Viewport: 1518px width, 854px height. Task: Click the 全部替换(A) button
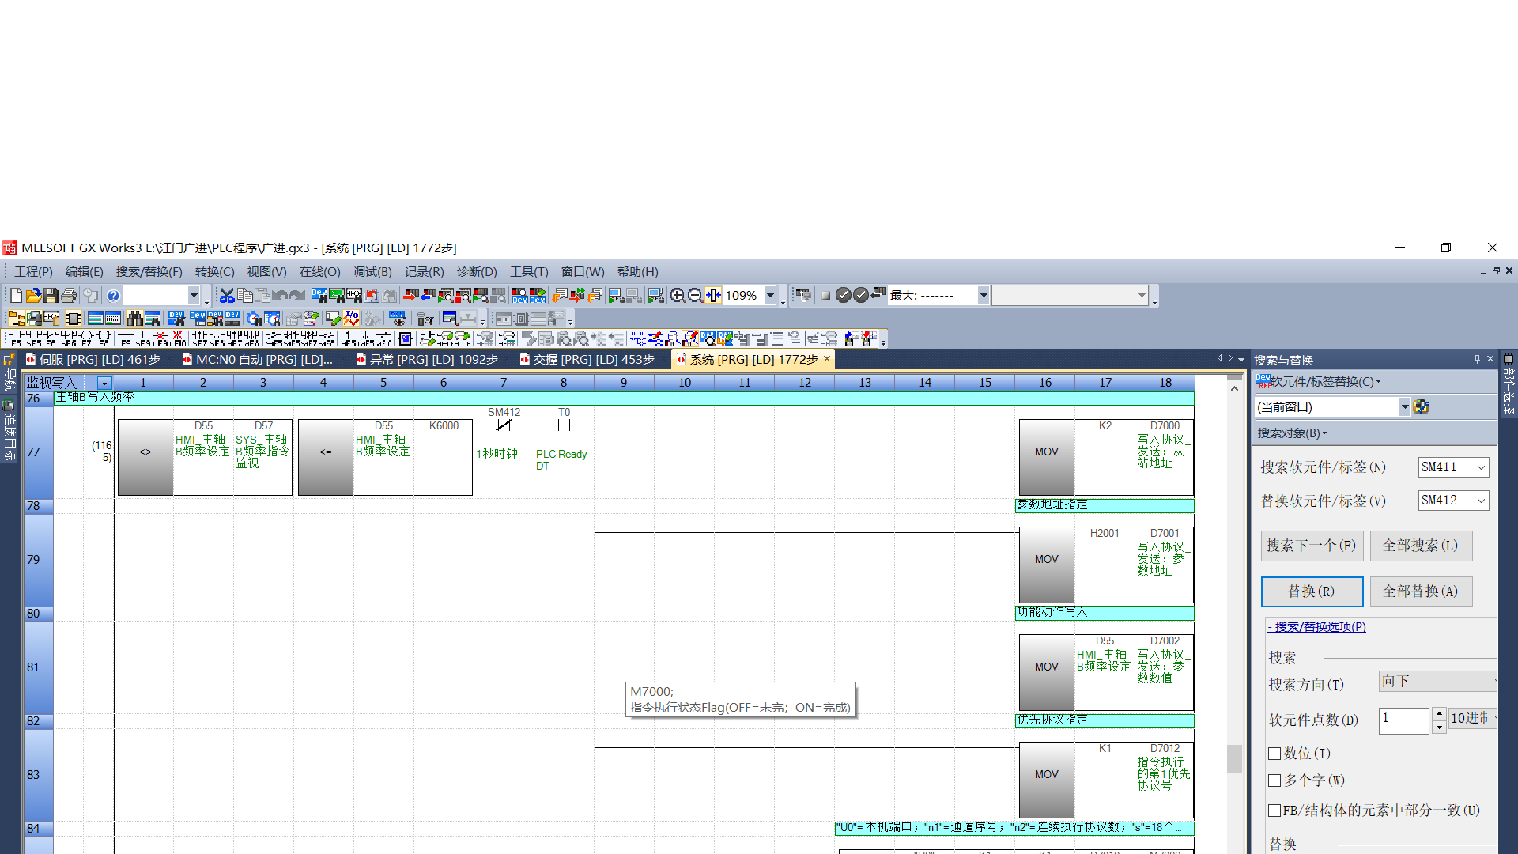(1420, 591)
